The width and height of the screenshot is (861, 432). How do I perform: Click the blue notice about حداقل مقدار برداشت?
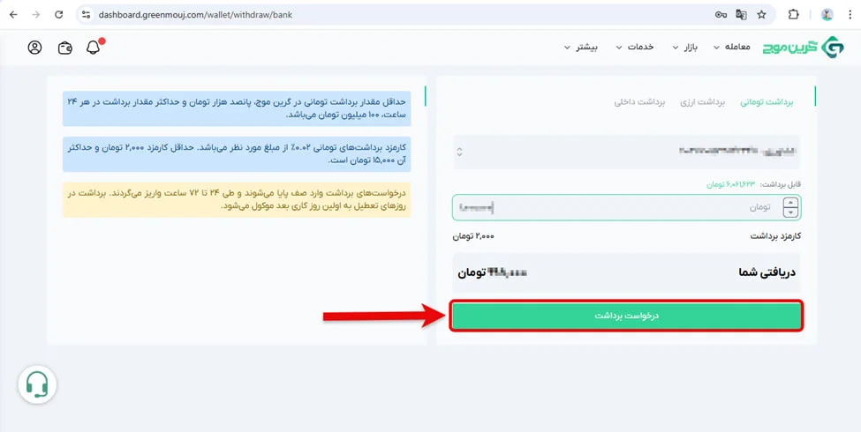point(237,108)
